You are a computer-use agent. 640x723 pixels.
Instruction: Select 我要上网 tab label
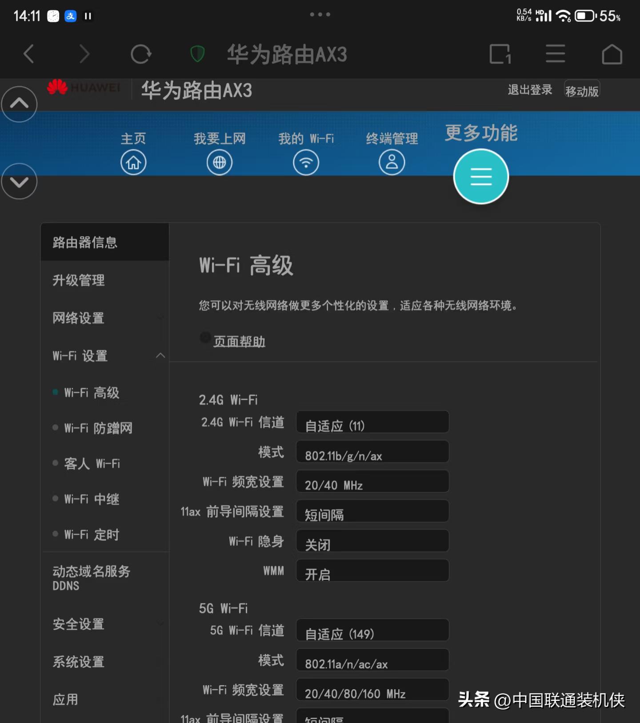[x=220, y=139]
